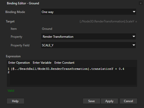Viewport: 144px width, 108px height.
Task: Click the SCALE_Y property field box
Action: (x=89, y=45)
